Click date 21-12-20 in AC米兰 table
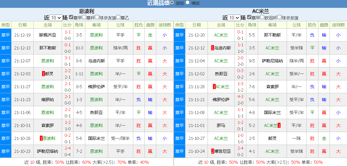347x166 pixels. [x=197, y=35]
